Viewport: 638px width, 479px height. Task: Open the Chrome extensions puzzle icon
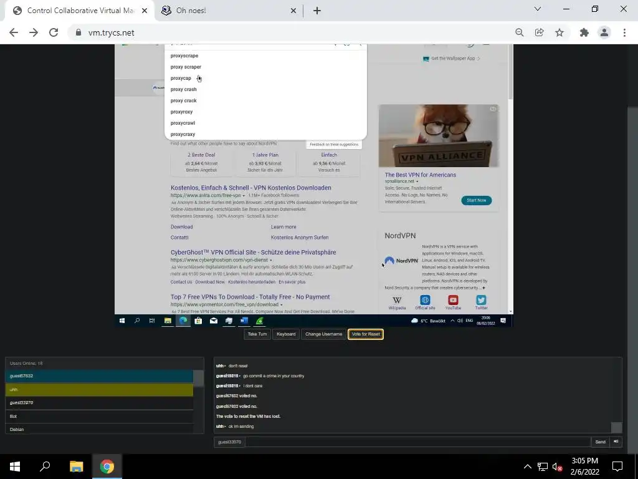(x=584, y=32)
